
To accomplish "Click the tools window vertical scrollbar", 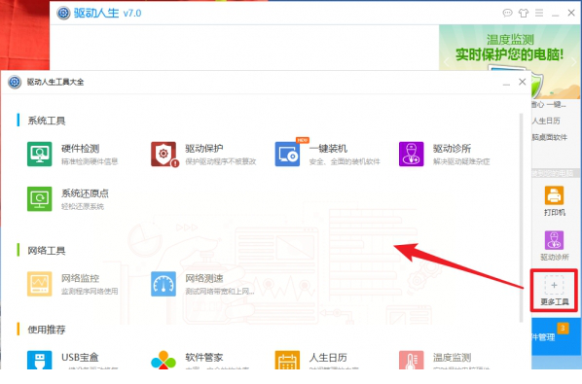I will pos(521,218).
